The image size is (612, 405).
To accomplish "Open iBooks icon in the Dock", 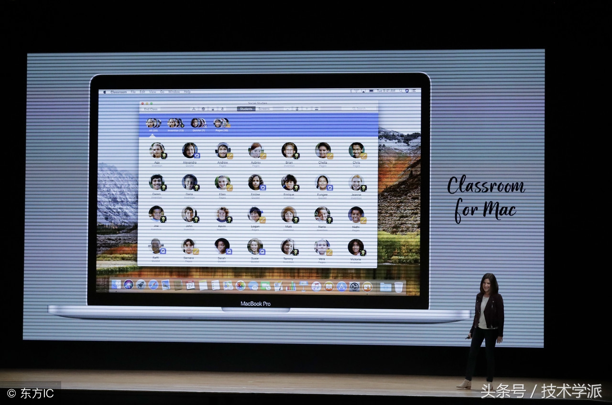I will click(x=329, y=286).
